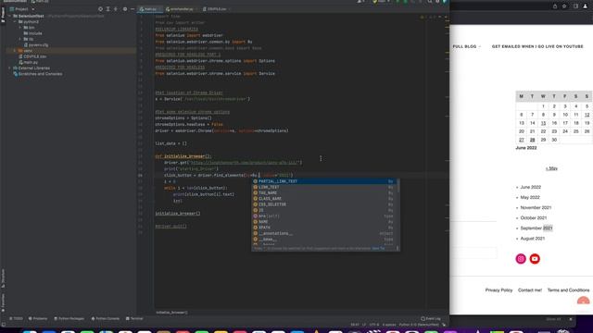Expand the venv folder
Viewport: 593px width, 333px height.
tap(15, 51)
